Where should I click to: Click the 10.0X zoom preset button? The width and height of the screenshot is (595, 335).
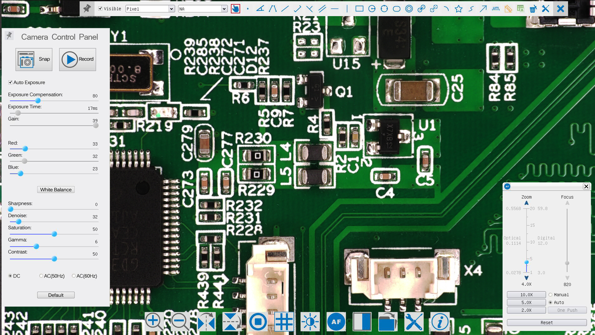pyautogui.click(x=526, y=295)
